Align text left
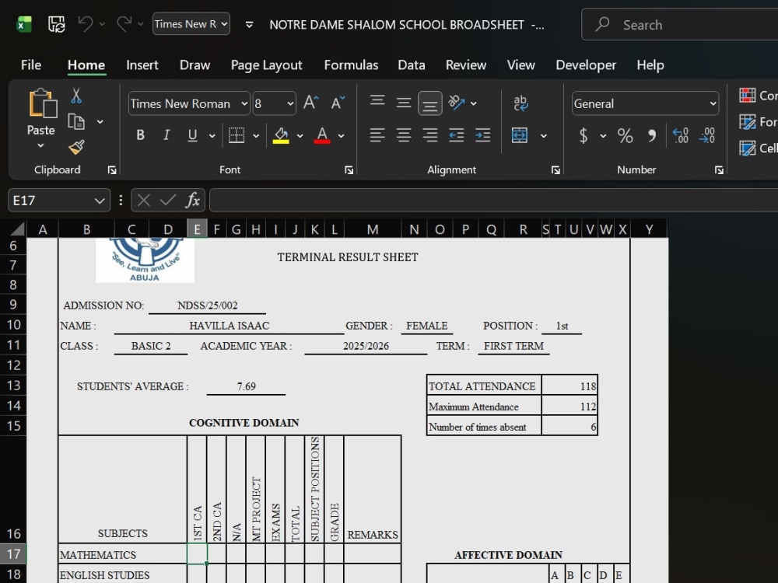The image size is (778, 583). 377,134
